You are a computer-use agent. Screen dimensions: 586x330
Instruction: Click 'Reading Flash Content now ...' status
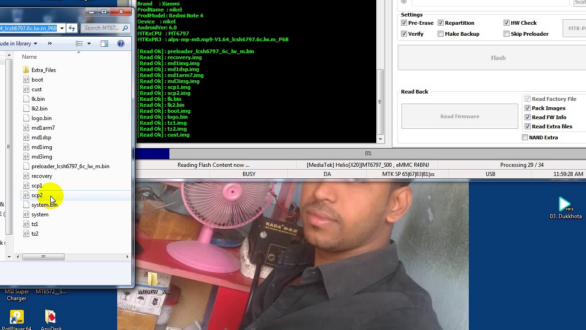pyautogui.click(x=213, y=165)
